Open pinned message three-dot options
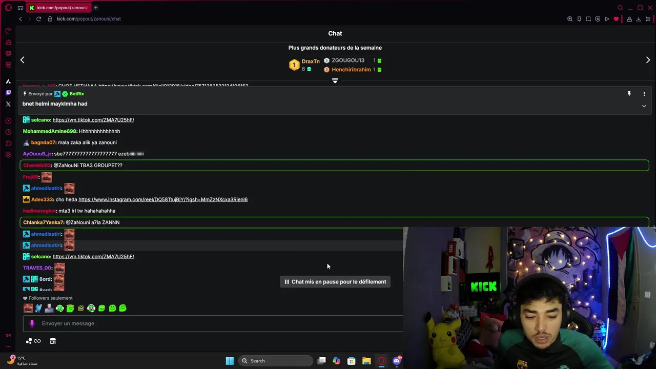The width and height of the screenshot is (656, 369). 644,94
